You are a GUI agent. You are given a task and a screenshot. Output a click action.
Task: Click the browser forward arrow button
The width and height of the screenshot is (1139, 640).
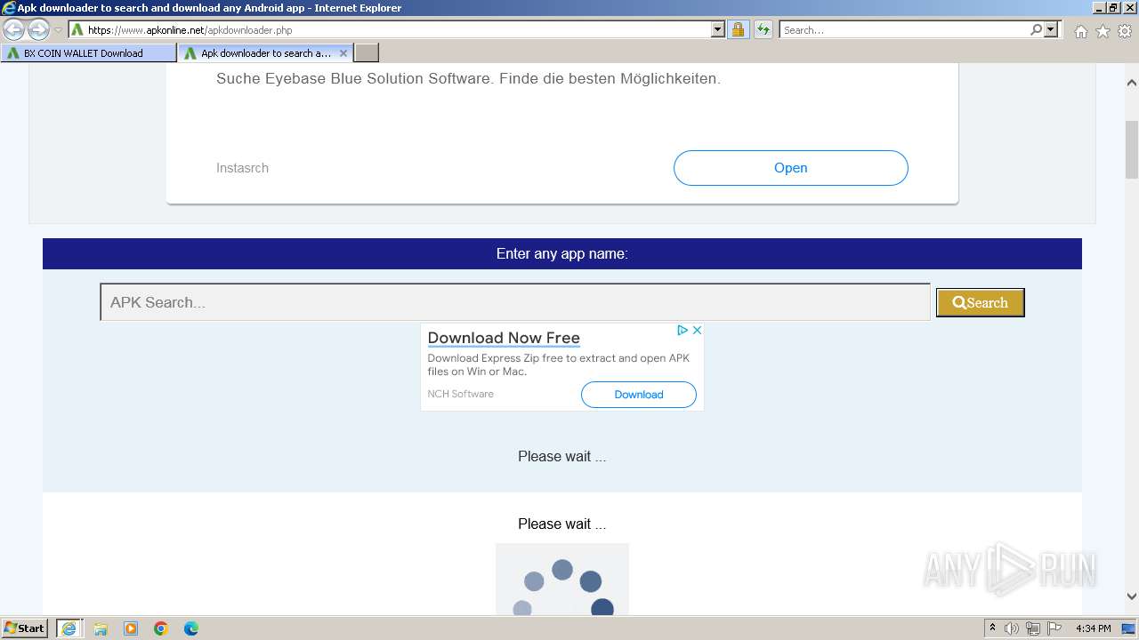[x=38, y=30]
